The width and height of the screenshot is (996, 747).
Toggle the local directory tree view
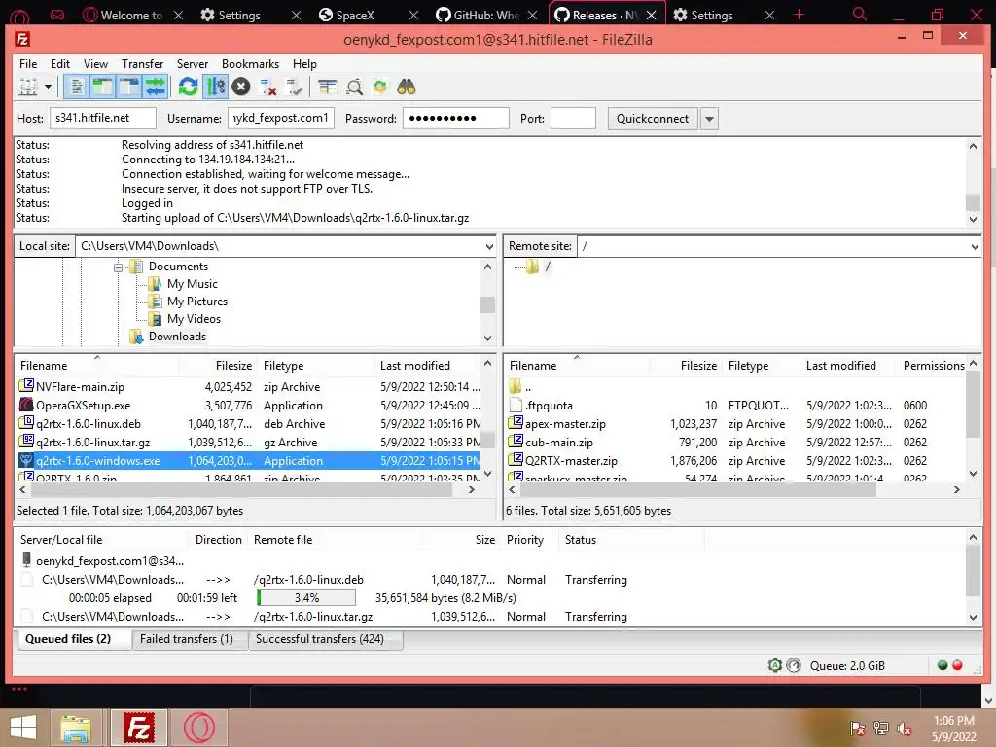pyautogui.click(x=102, y=87)
